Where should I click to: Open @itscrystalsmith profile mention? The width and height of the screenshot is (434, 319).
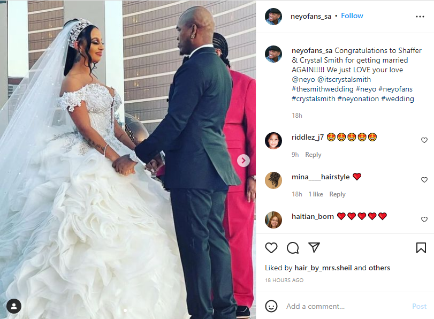pyautogui.click(x=344, y=79)
